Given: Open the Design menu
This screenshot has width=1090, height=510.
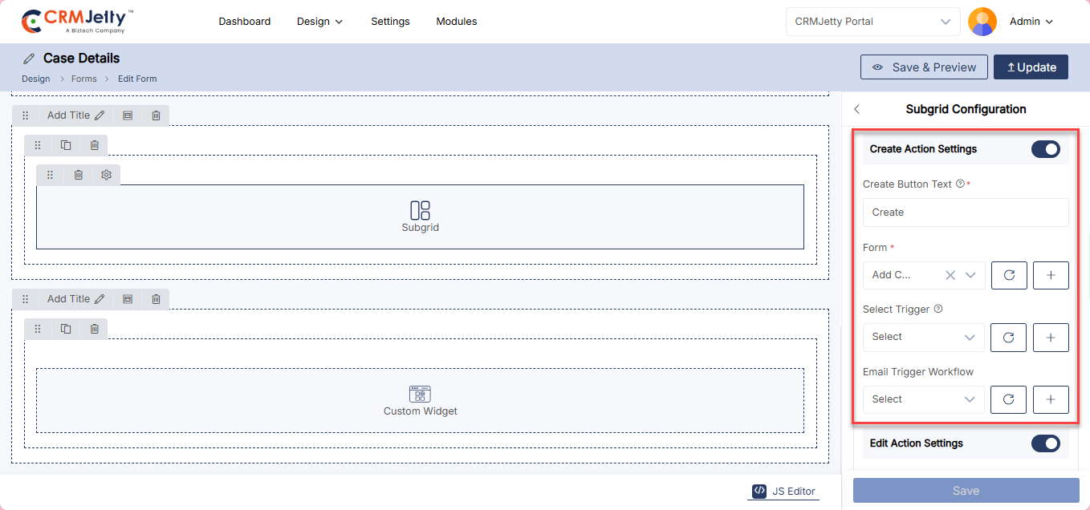Looking at the screenshot, I should coord(319,22).
